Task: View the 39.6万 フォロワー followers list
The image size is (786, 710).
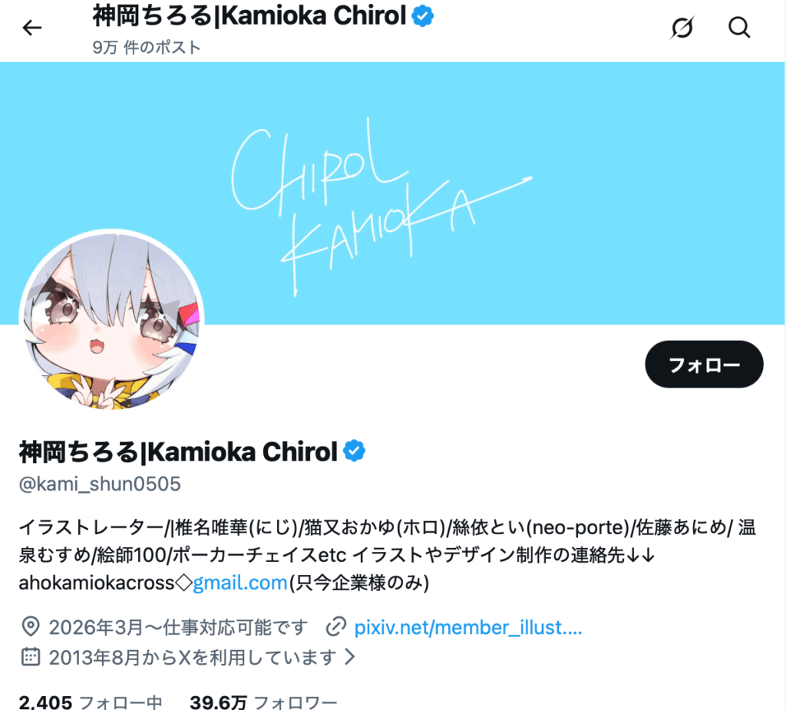Action: coord(264,702)
